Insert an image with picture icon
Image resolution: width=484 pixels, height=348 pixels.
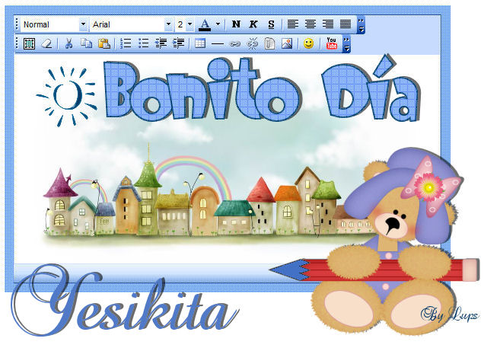(x=287, y=43)
